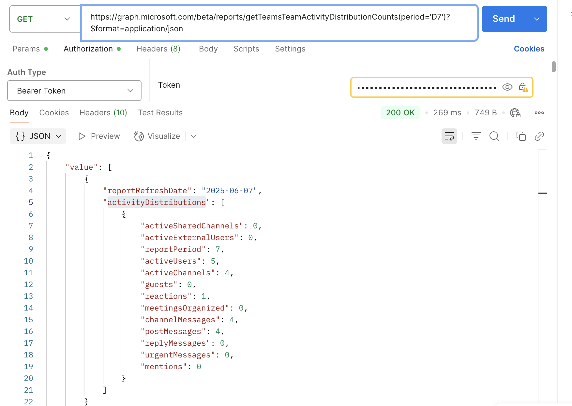Open the GET method dropdown
Viewport: 572px width, 406px height.
point(45,19)
